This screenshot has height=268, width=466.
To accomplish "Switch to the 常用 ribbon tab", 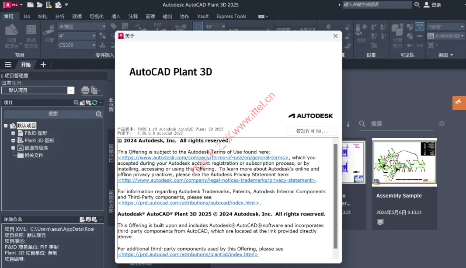I will 9,16.
